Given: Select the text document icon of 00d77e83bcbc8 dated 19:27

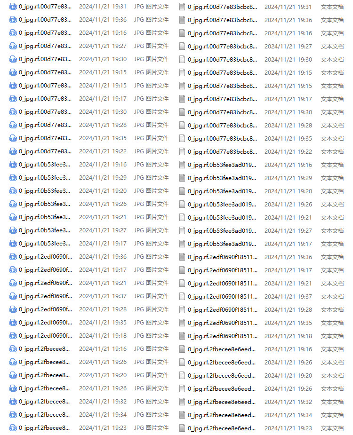Looking at the screenshot, I should tap(182, 47).
